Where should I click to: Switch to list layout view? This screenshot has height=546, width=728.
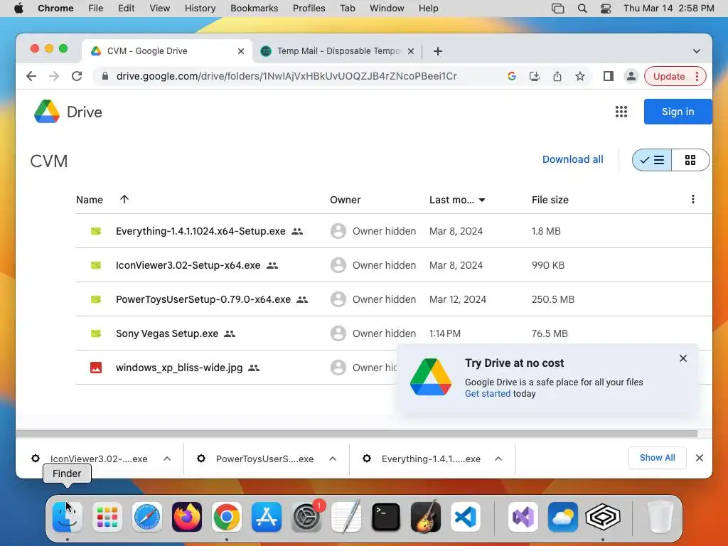(x=652, y=160)
